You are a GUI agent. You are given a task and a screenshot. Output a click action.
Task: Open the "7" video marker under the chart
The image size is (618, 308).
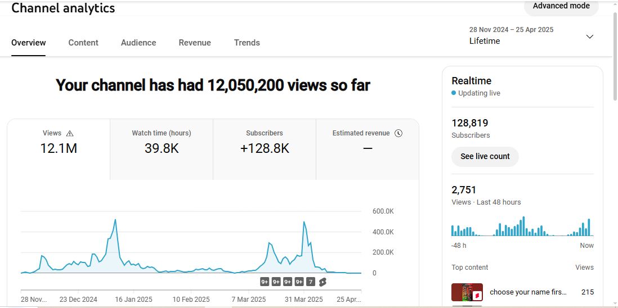click(311, 282)
